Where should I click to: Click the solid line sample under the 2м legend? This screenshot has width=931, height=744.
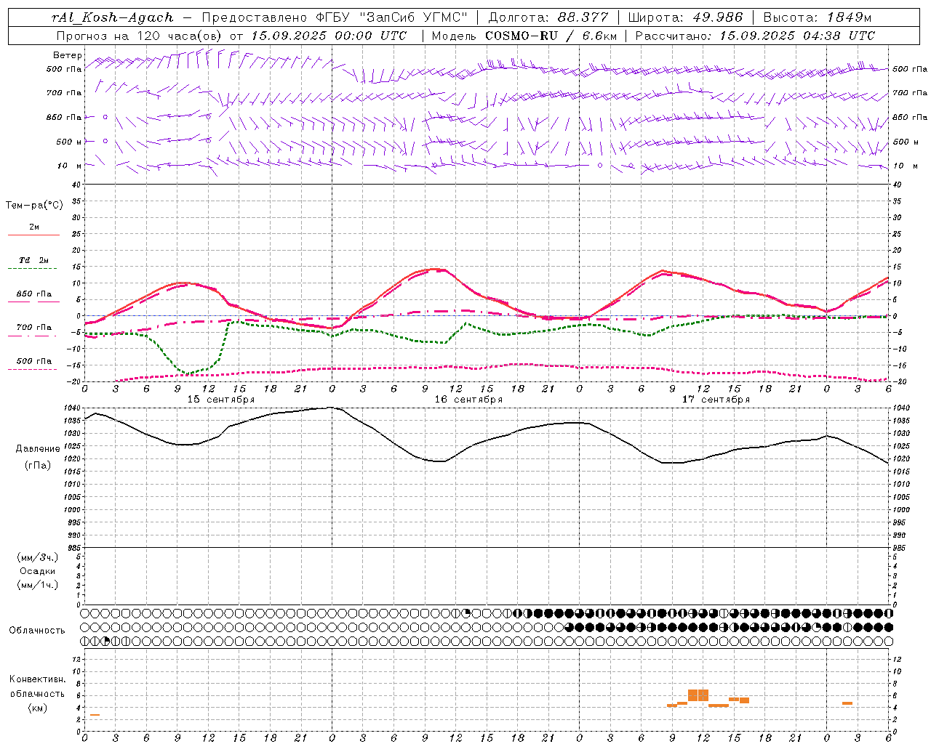pyautogui.click(x=33, y=235)
